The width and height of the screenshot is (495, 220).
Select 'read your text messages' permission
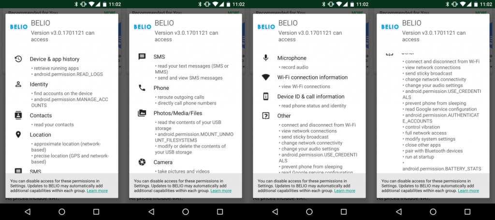coord(191,69)
